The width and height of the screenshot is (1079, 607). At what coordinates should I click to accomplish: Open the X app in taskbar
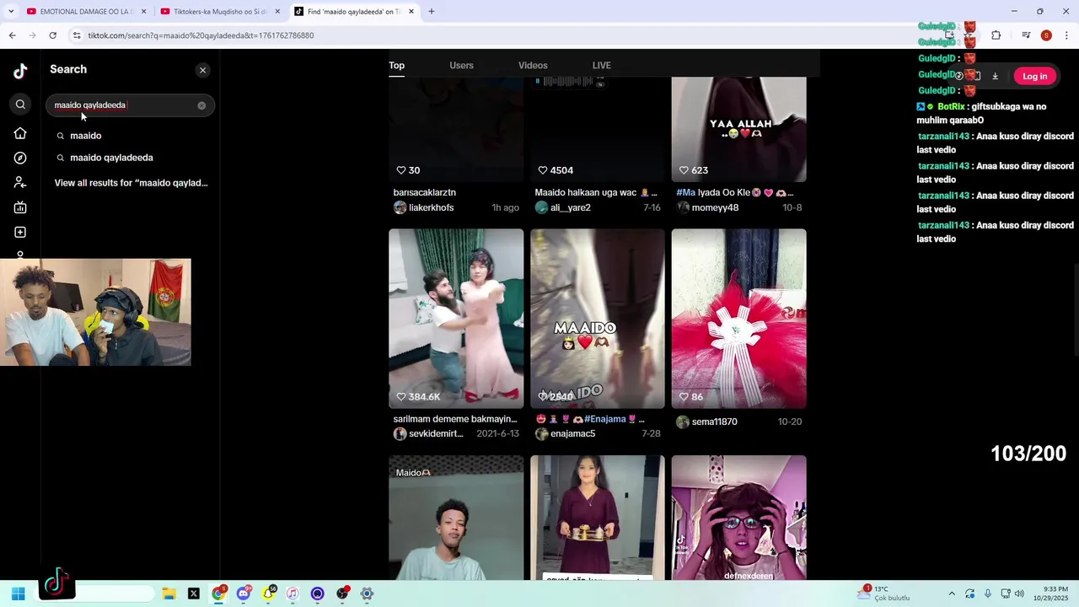coord(194,594)
